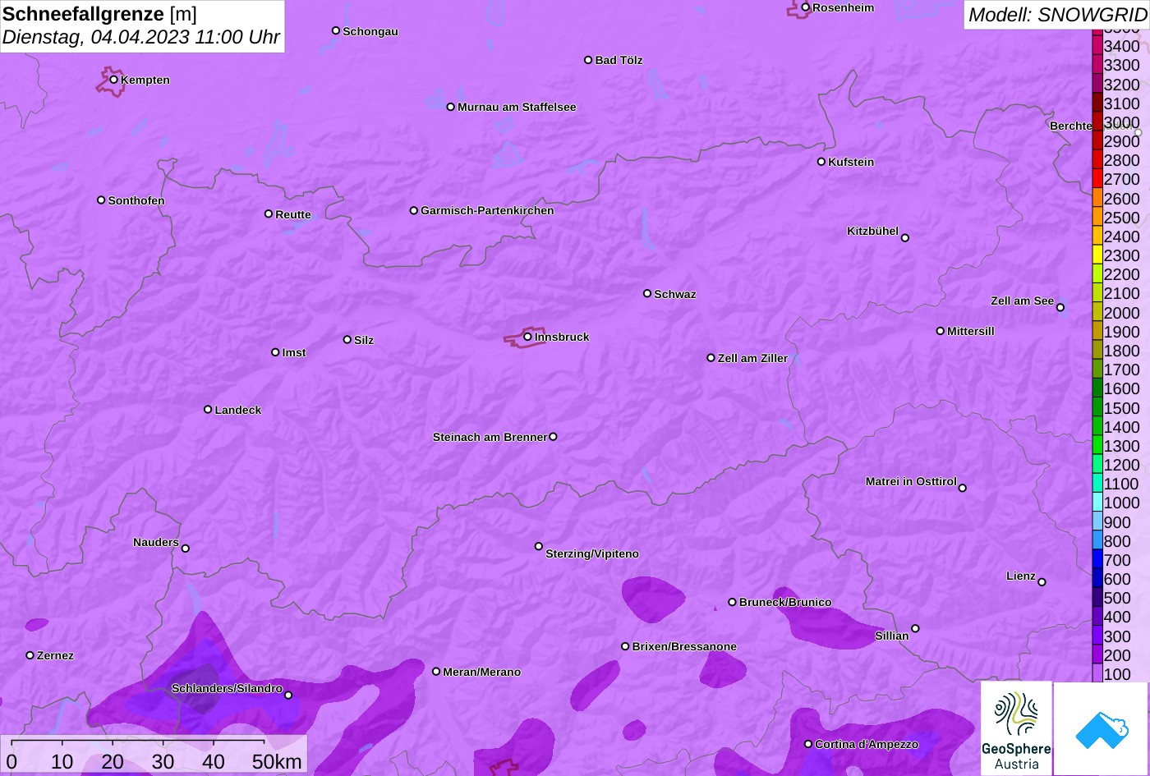Click the 'Meran/Merano' label
The image size is (1150, 776).
click(482, 672)
